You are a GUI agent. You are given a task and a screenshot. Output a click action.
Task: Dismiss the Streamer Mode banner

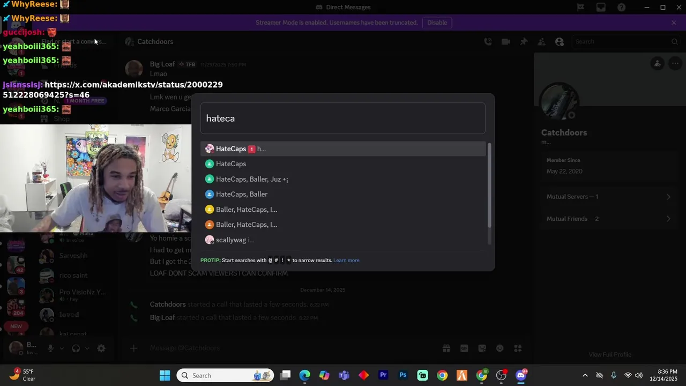point(674,23)
